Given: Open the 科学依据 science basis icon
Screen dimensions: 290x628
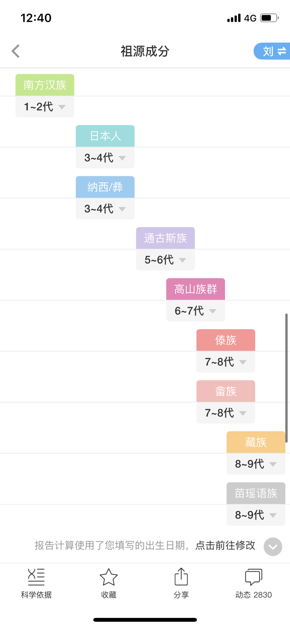Looking at the screenshot, I should pos(36,576).
